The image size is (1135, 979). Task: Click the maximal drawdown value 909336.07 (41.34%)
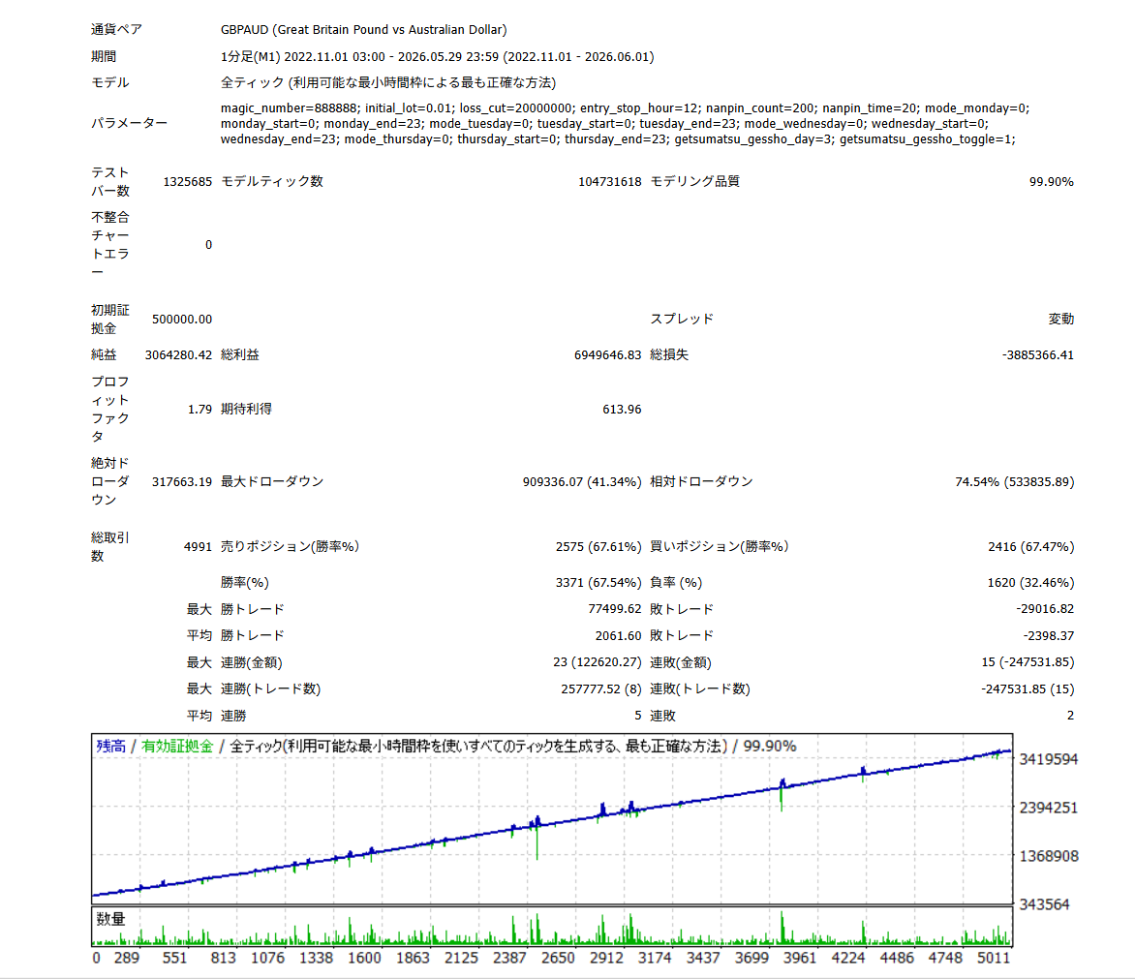(582, 482)
